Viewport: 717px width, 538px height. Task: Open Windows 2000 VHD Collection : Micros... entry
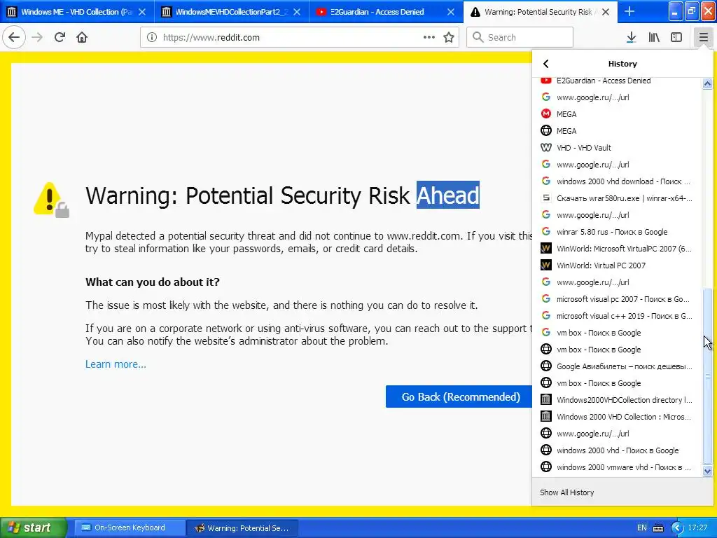(618, 417)
